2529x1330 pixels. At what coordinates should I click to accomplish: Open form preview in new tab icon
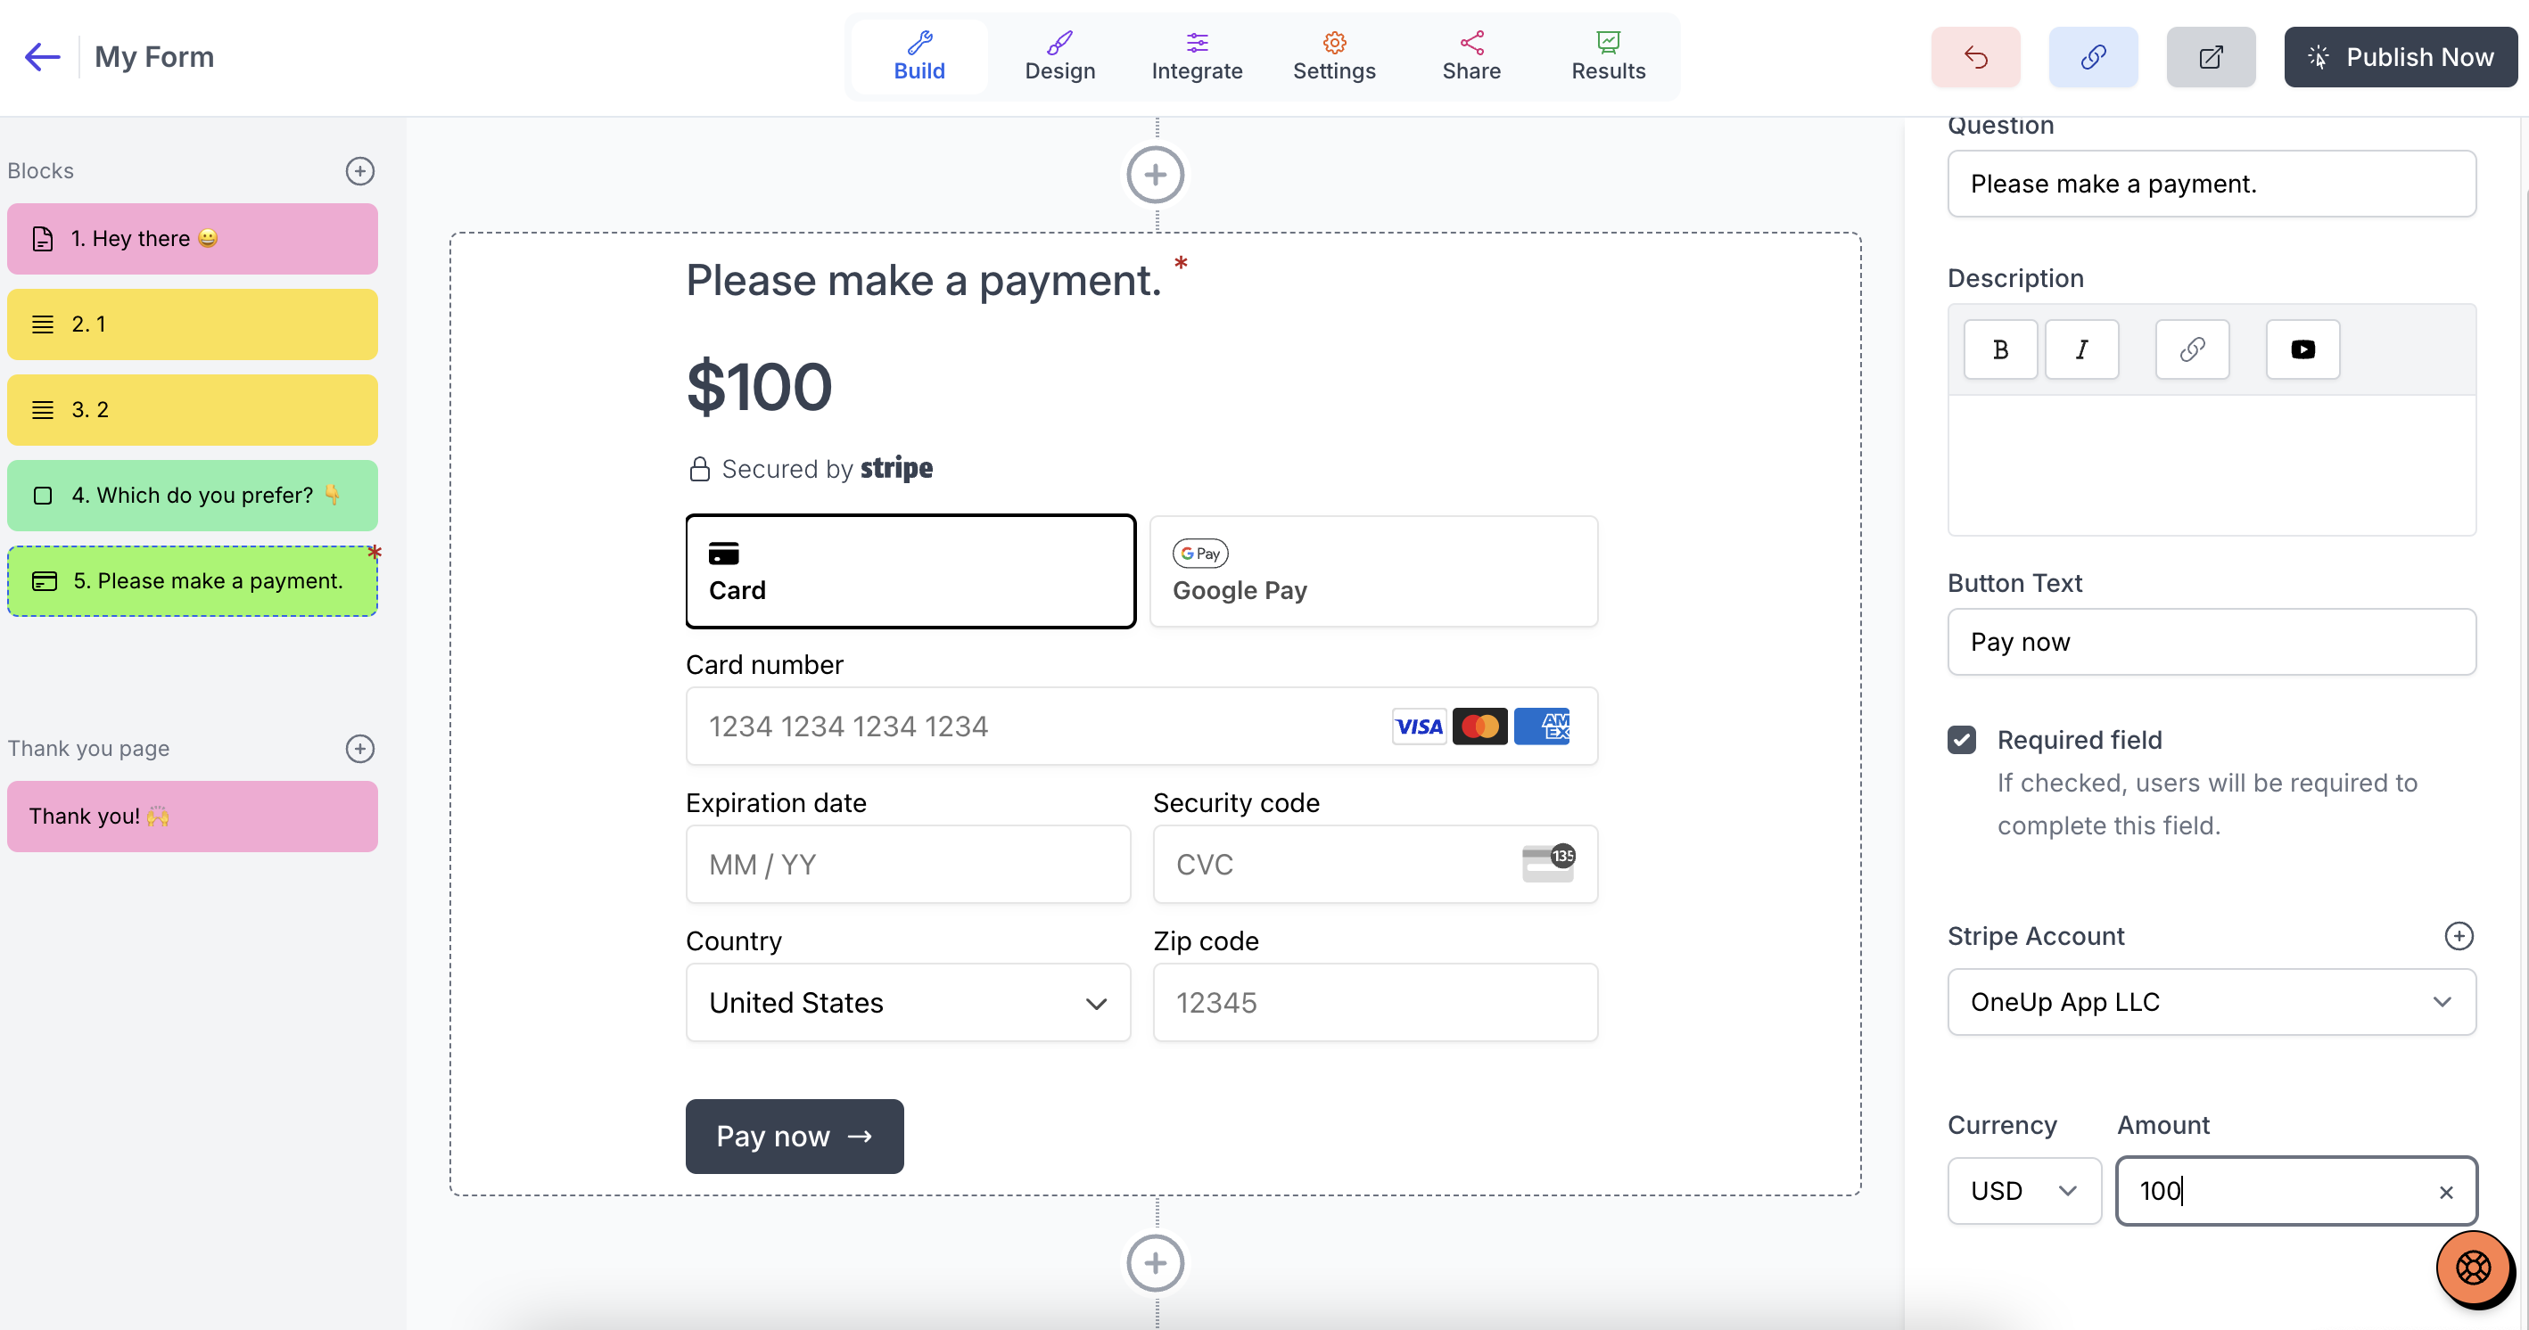click(x=2211, y=57)
